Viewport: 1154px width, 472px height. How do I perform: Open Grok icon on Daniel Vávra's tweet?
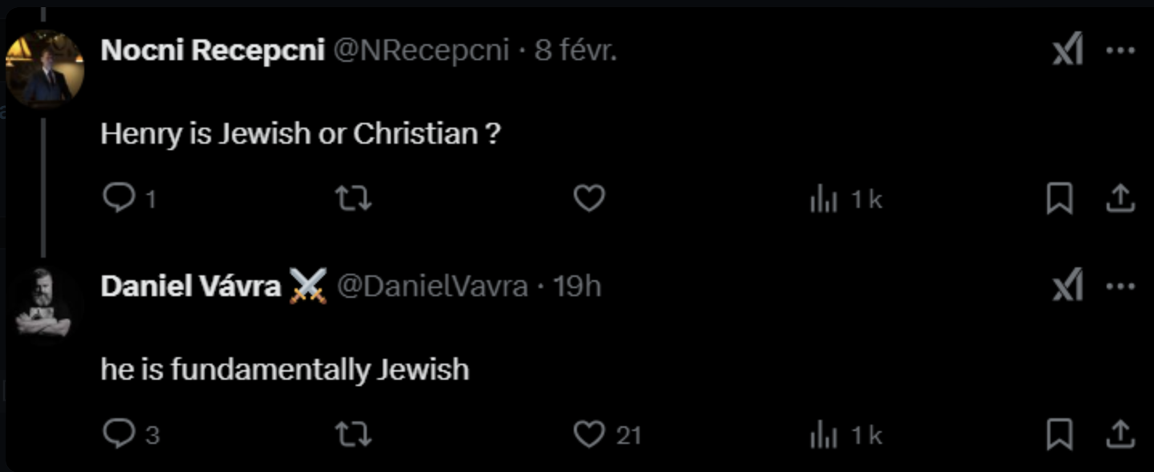(1067, 286)
